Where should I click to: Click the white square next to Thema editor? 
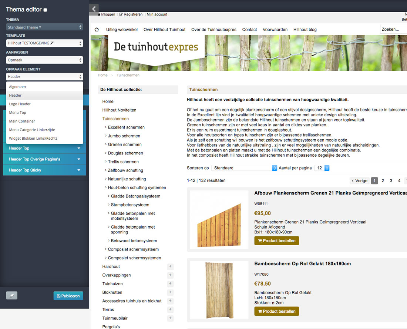point(45,10)
